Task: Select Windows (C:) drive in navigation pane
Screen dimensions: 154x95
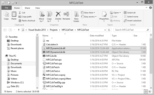Action: [x=15, y=82]
